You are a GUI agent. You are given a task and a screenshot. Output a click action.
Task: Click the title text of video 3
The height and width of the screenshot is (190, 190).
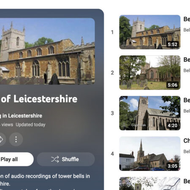pos(187,100)
